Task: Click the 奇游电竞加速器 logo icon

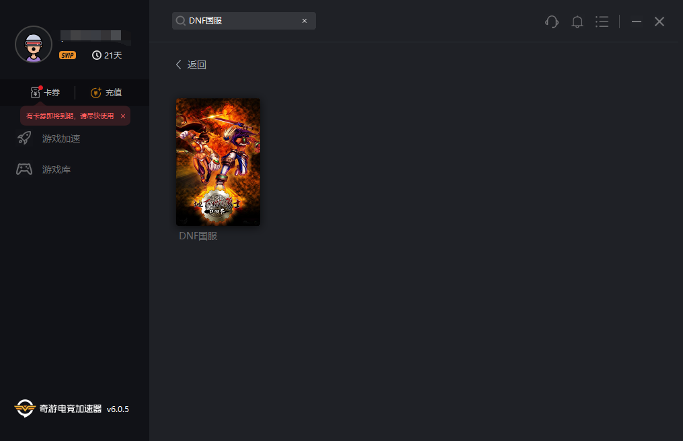Action: (x=25, y=408)
